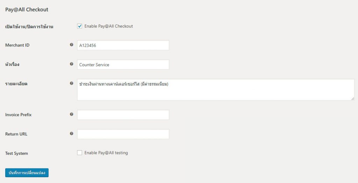Click the บันทึกการเปลี่ยนแปลง save button

(x=27, y=173)
